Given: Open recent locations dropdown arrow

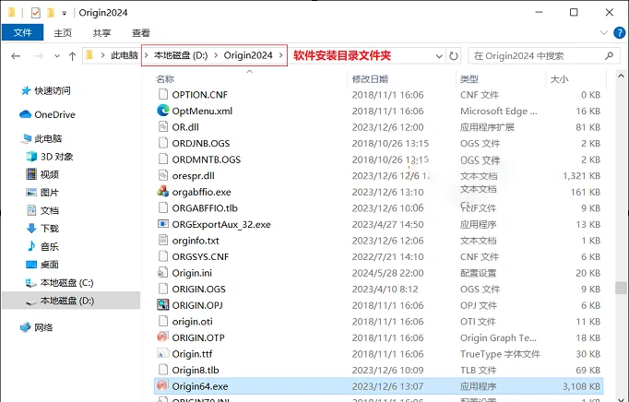Looking at the screenshot, I should [57, 55].
